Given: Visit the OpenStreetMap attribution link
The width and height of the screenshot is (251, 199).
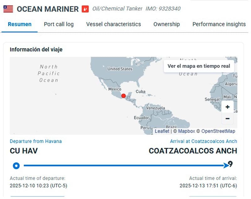Looking at the screenshot, I should pos(218,131).
